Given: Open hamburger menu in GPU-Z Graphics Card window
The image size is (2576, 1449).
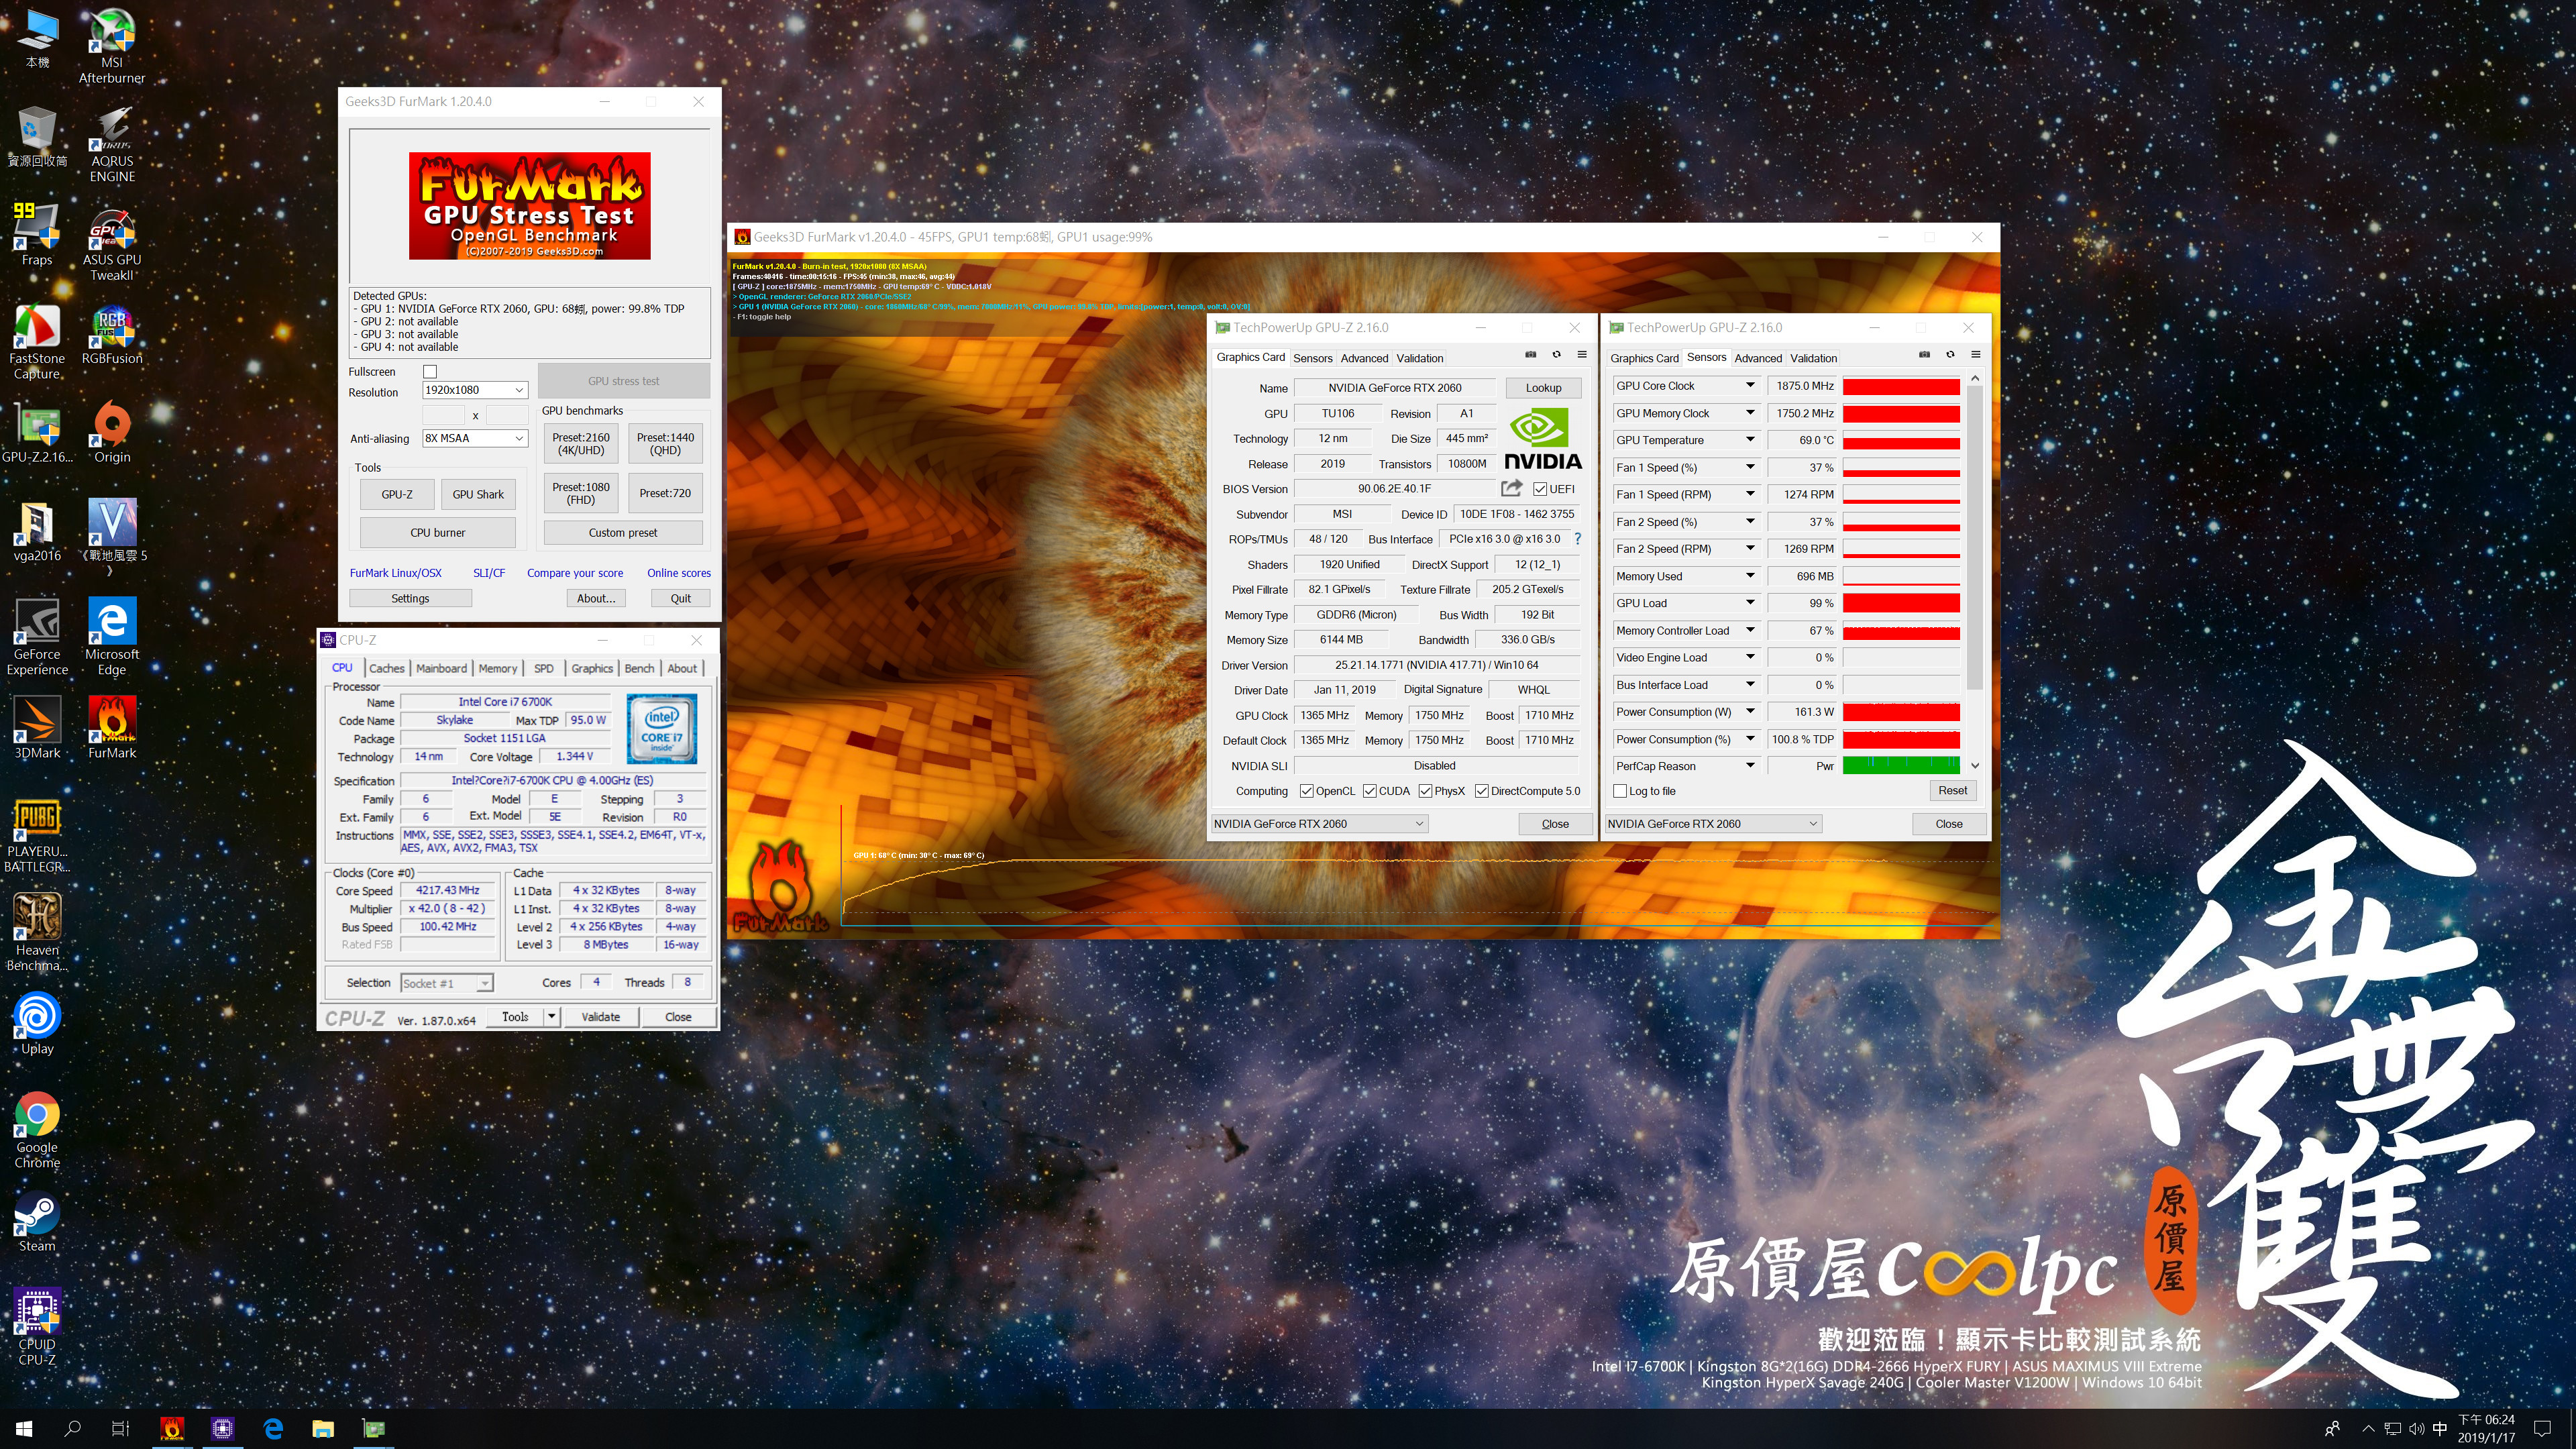Looking at the screenshot, I should point(1582,355).
